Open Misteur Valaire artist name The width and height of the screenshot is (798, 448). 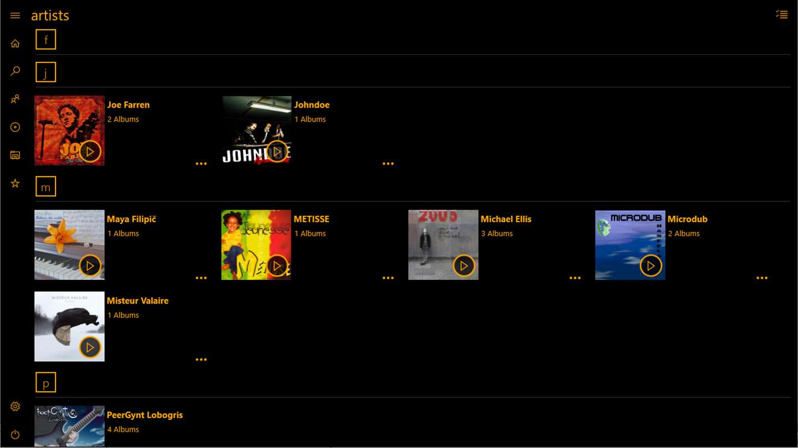tap(138, 301)
